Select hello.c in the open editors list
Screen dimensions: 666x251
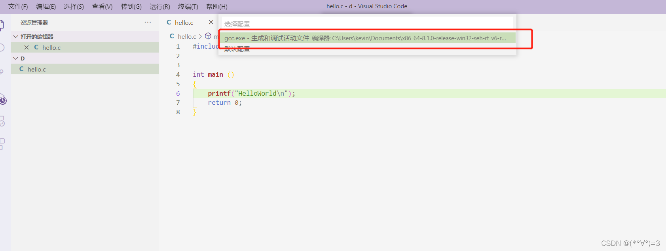(x=85, y=47)
